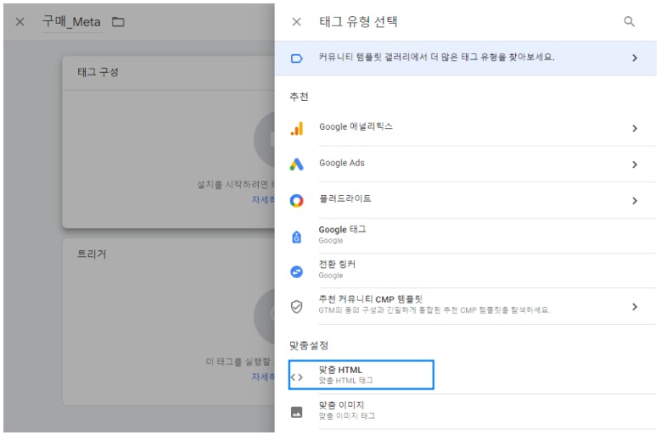Open Google 애널리틱스 tag types
Image resolution: width=661 pixels, height=435 pixels.
point(466,128)
